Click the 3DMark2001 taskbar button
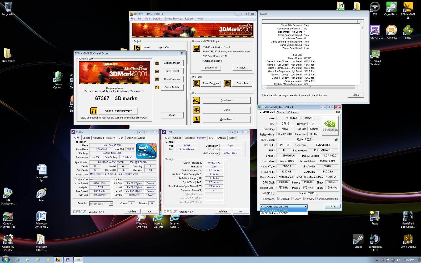 point(58,260)
